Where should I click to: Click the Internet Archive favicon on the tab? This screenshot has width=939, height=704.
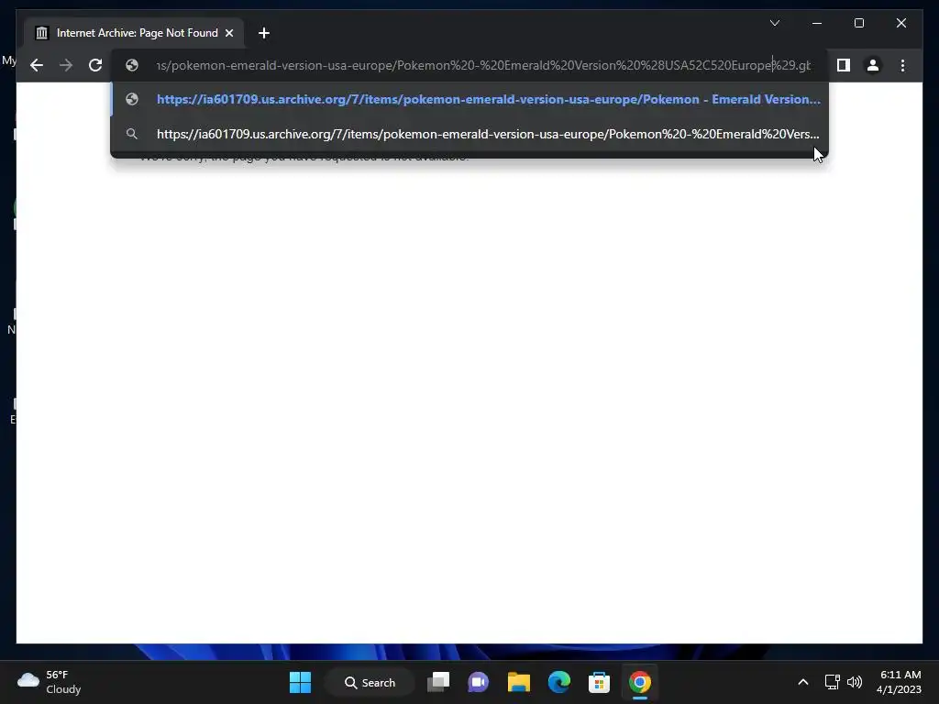click(x=41, y=33)
